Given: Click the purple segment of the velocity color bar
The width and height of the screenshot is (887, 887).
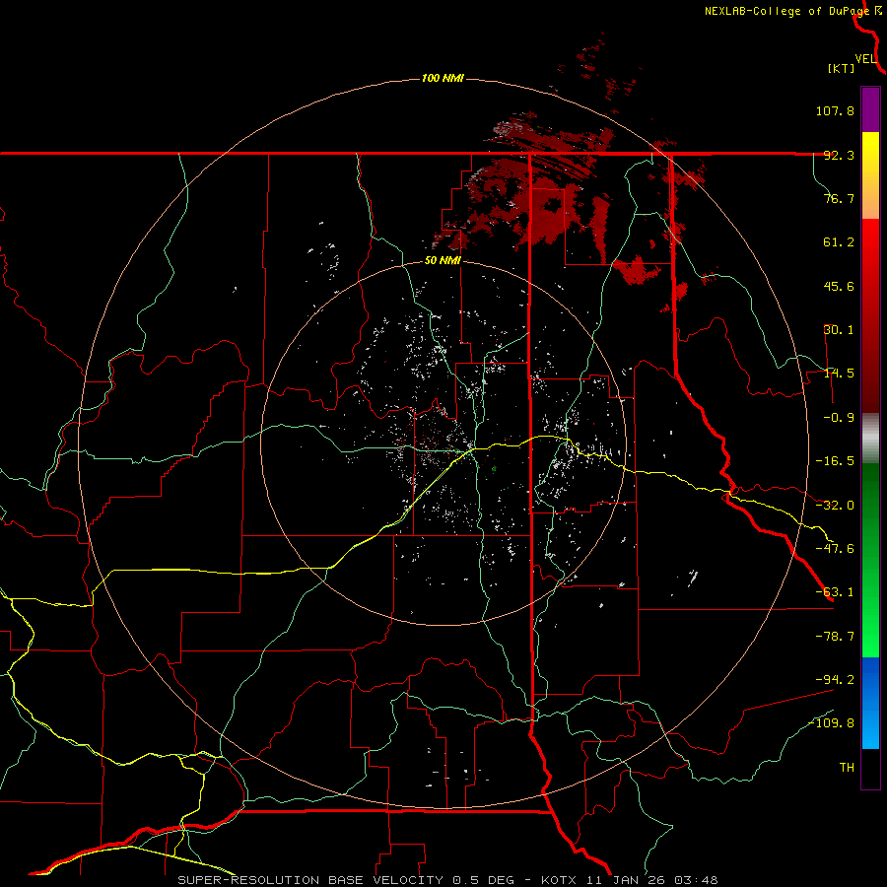Looking at the screenshot, I should pos(870,109).
